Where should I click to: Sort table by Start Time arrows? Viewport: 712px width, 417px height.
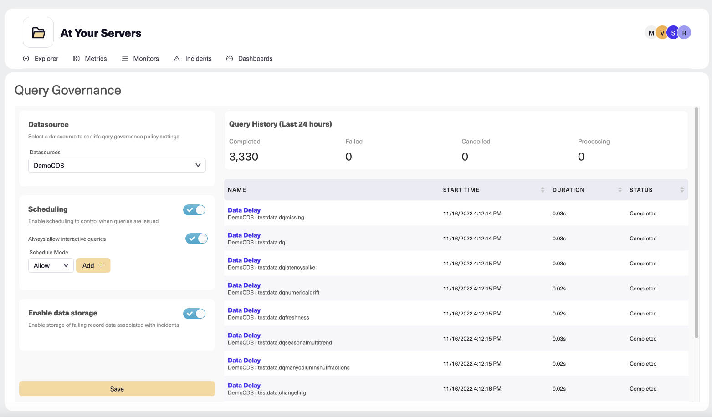[x=543, y=190]
